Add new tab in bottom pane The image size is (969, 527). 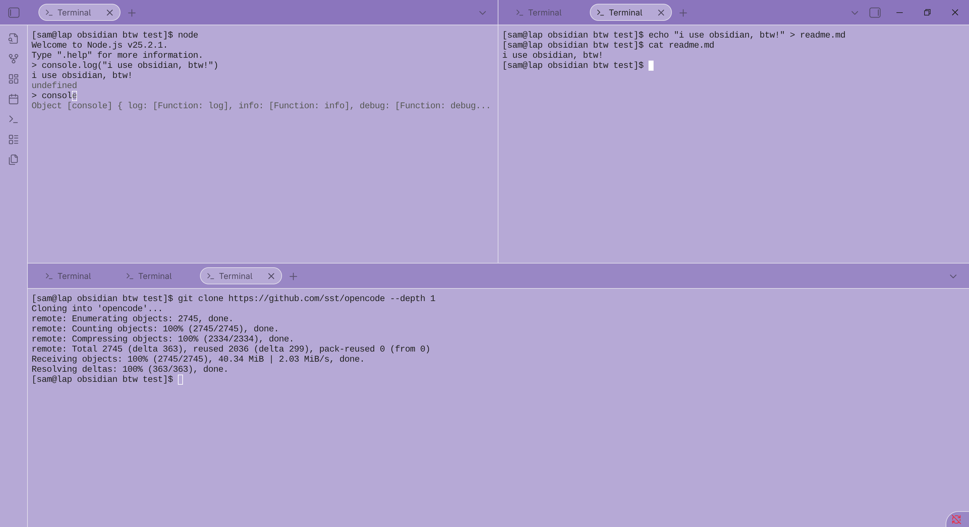[293, 276]
